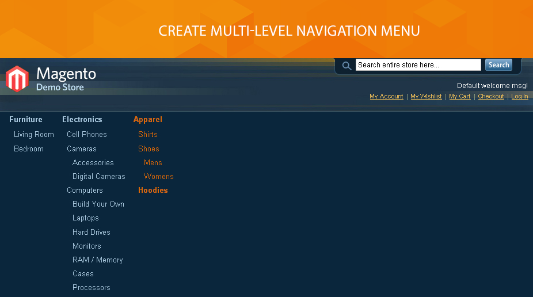Select RAM / Memory category
Image resolution: width=533 pixels, height=297 pixels.
[x=97, y=260]
